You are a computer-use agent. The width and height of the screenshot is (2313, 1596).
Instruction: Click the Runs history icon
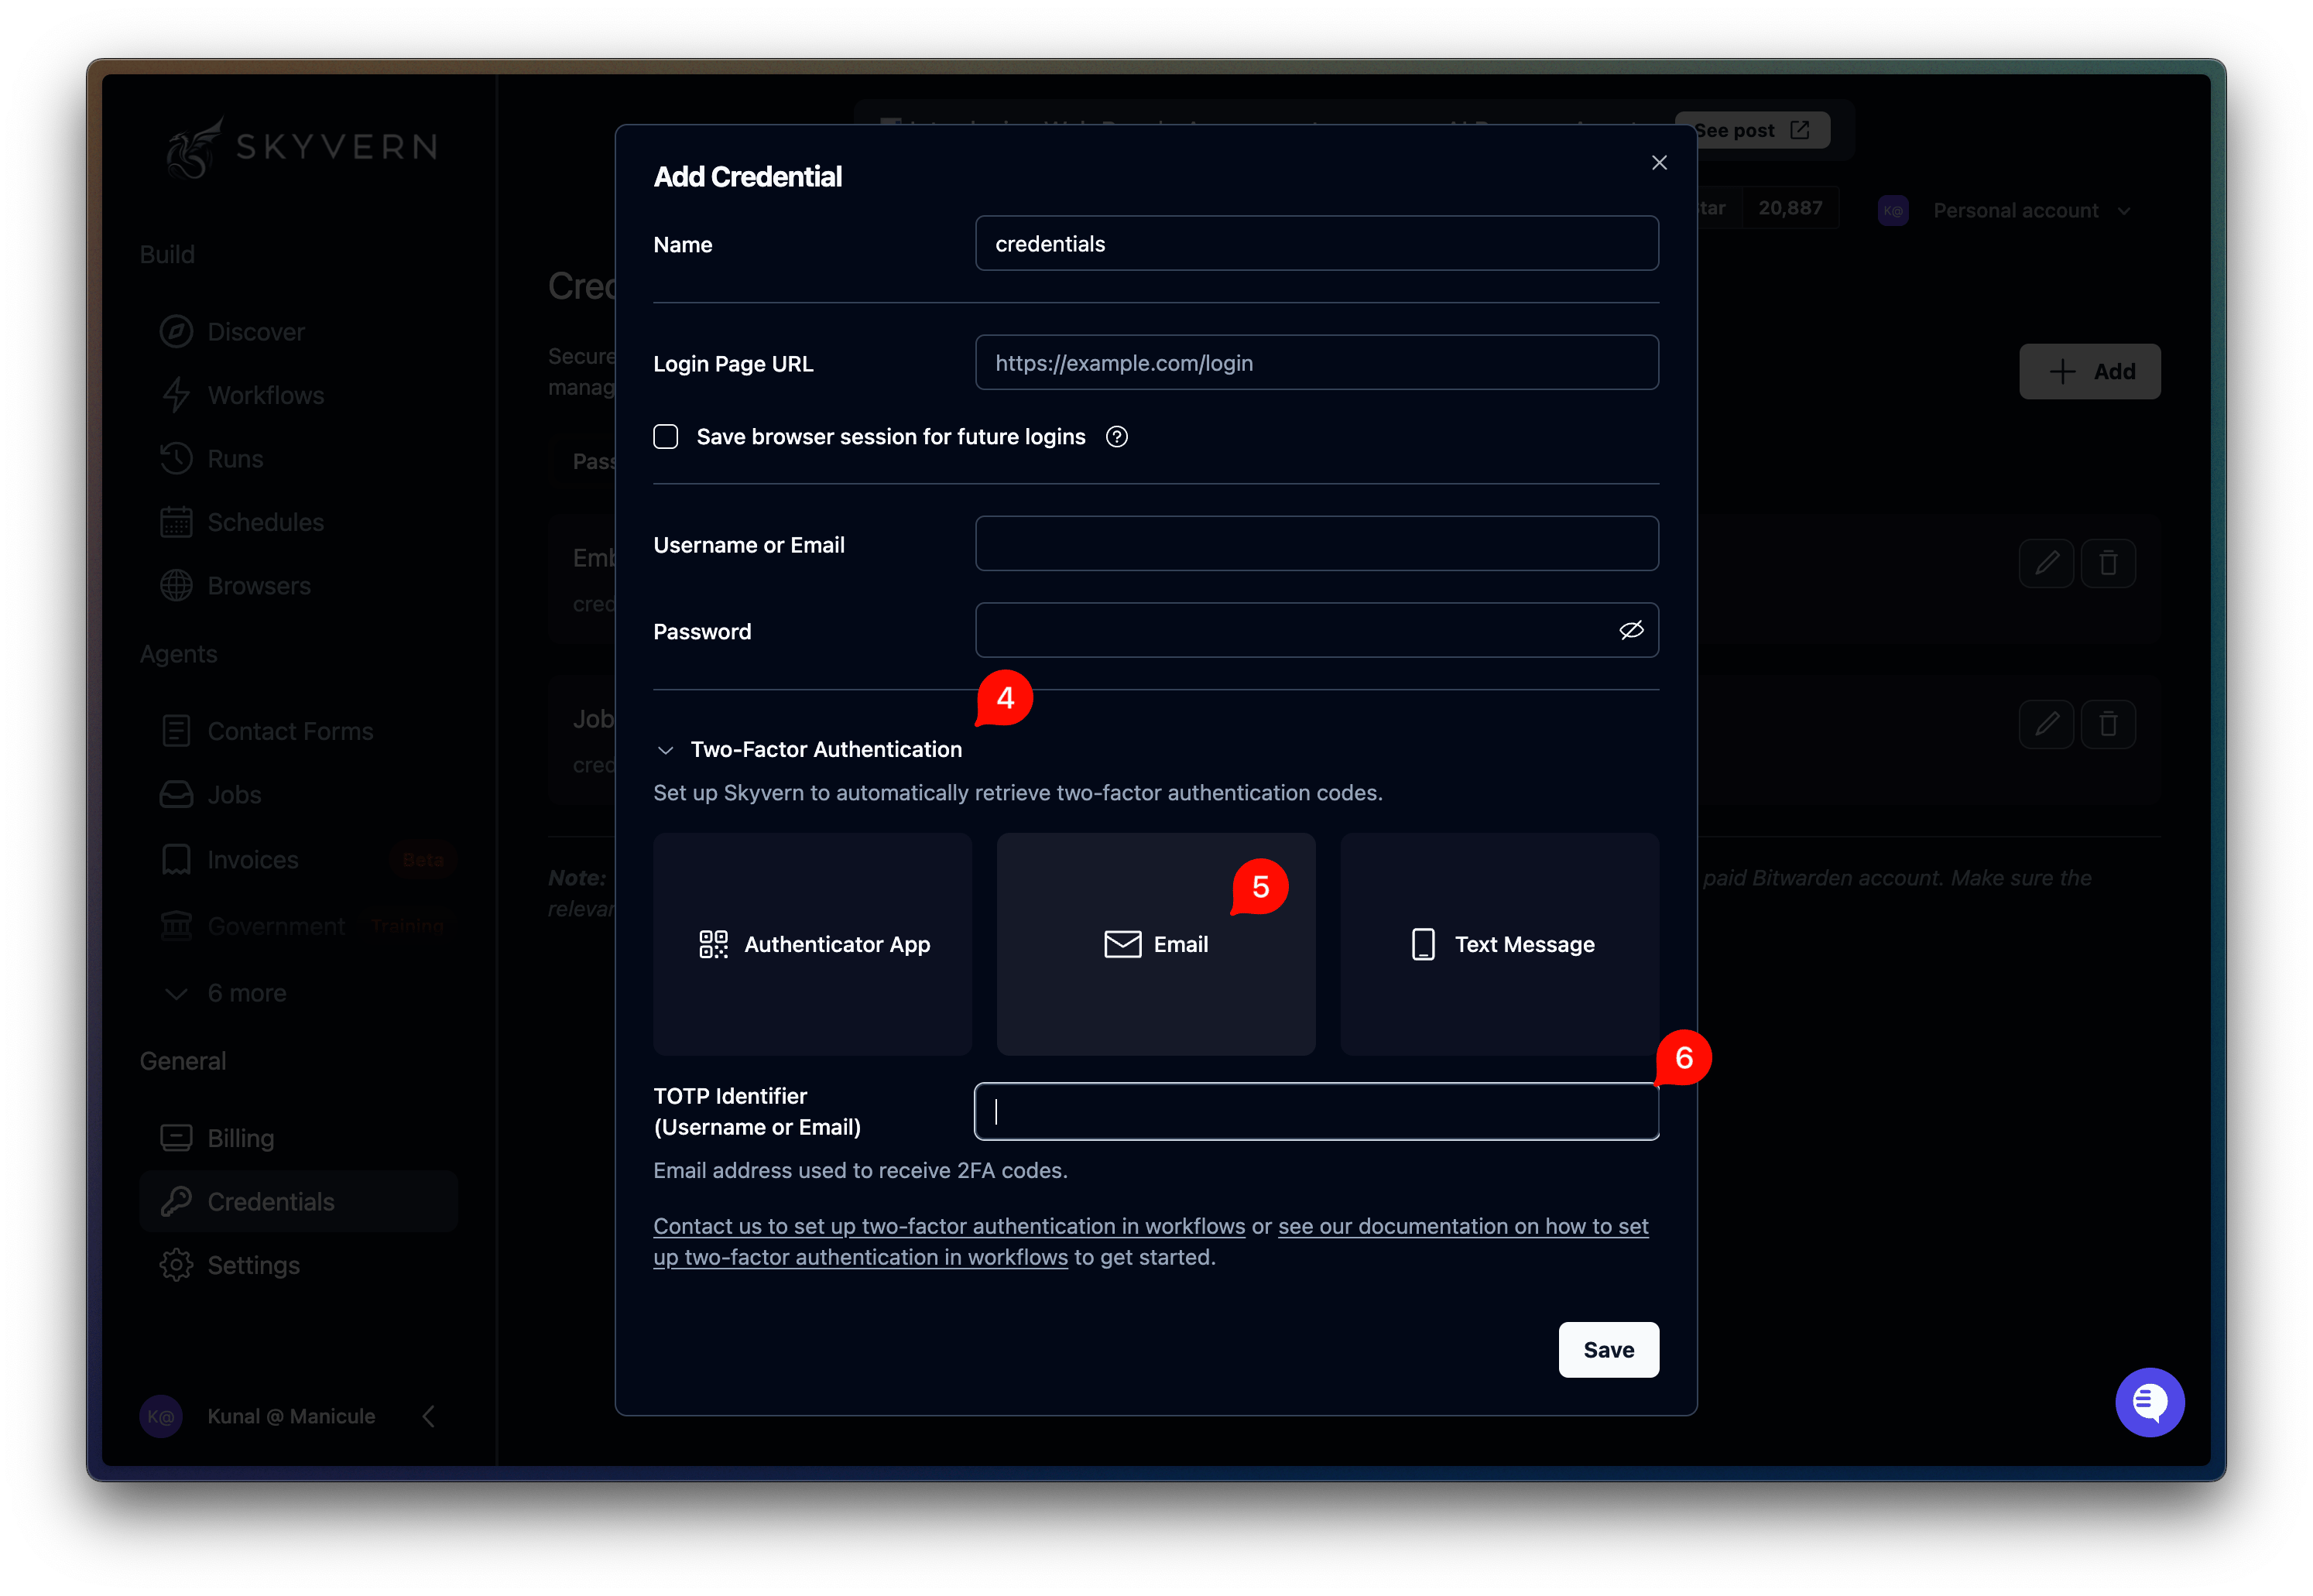pos(176,458)
